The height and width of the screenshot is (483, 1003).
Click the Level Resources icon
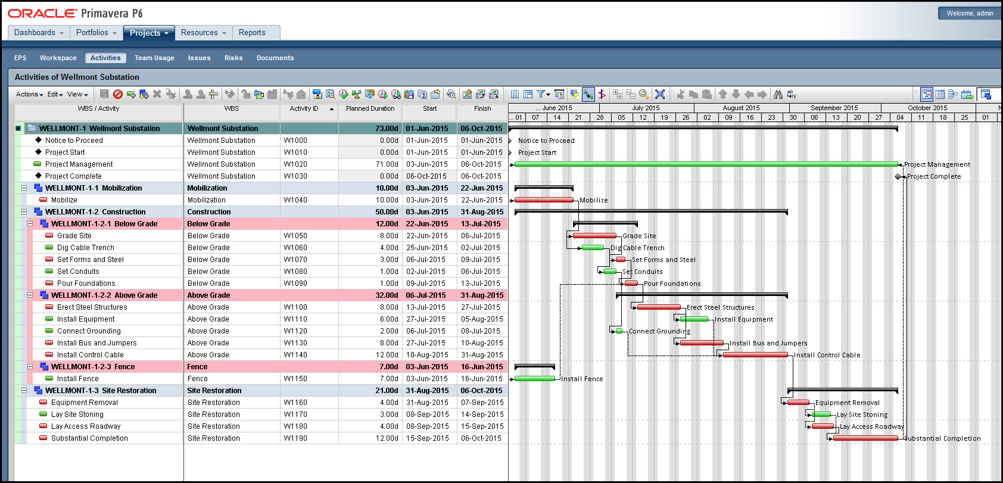click(356, 94)
